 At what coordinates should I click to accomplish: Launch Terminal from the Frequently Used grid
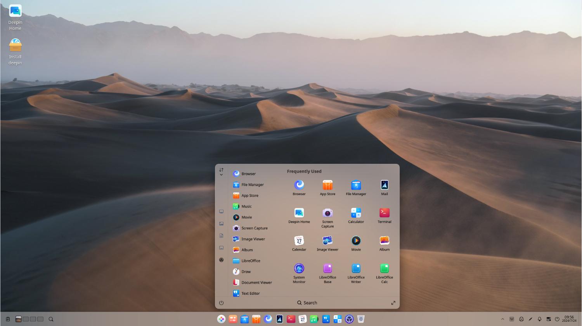tap(385, 216)
